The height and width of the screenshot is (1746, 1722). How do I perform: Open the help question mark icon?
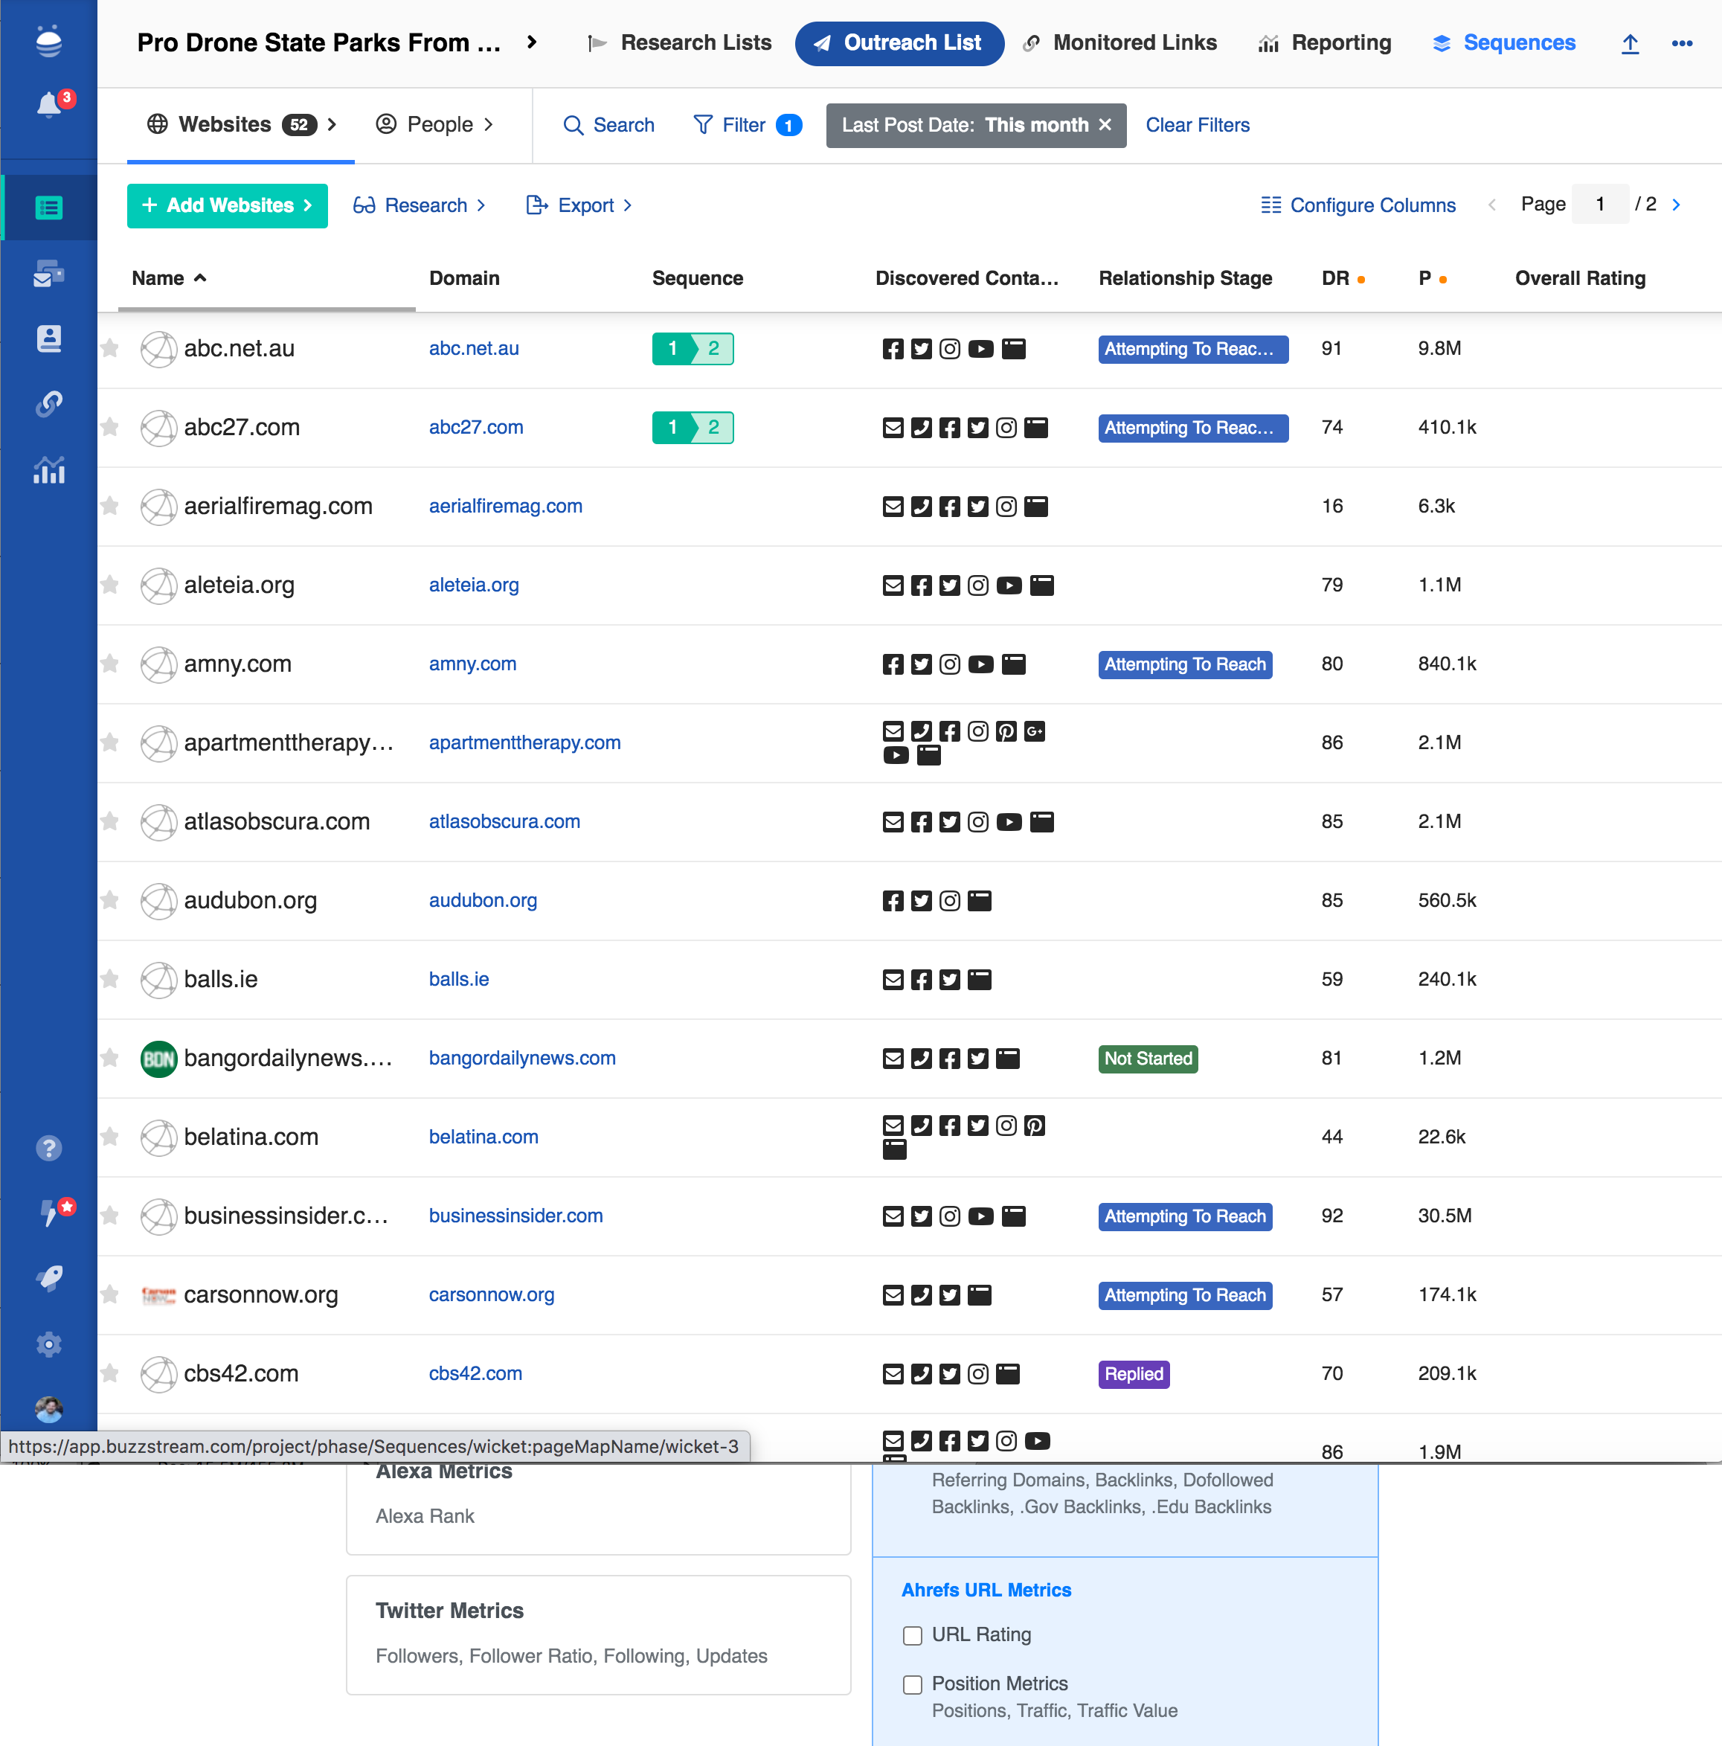tap(49, 1148)
